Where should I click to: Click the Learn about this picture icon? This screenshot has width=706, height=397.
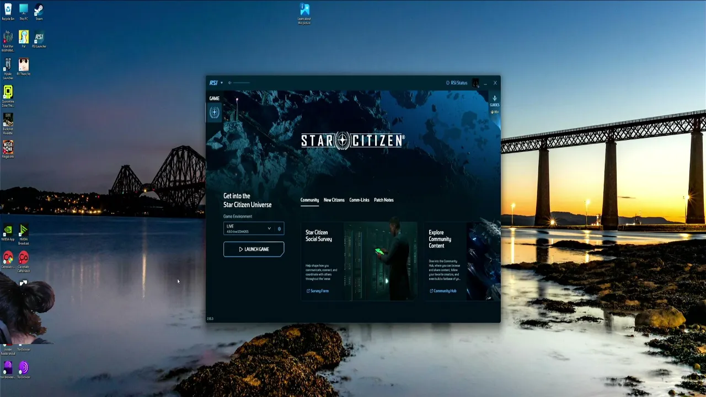click(x=304, y=14)
